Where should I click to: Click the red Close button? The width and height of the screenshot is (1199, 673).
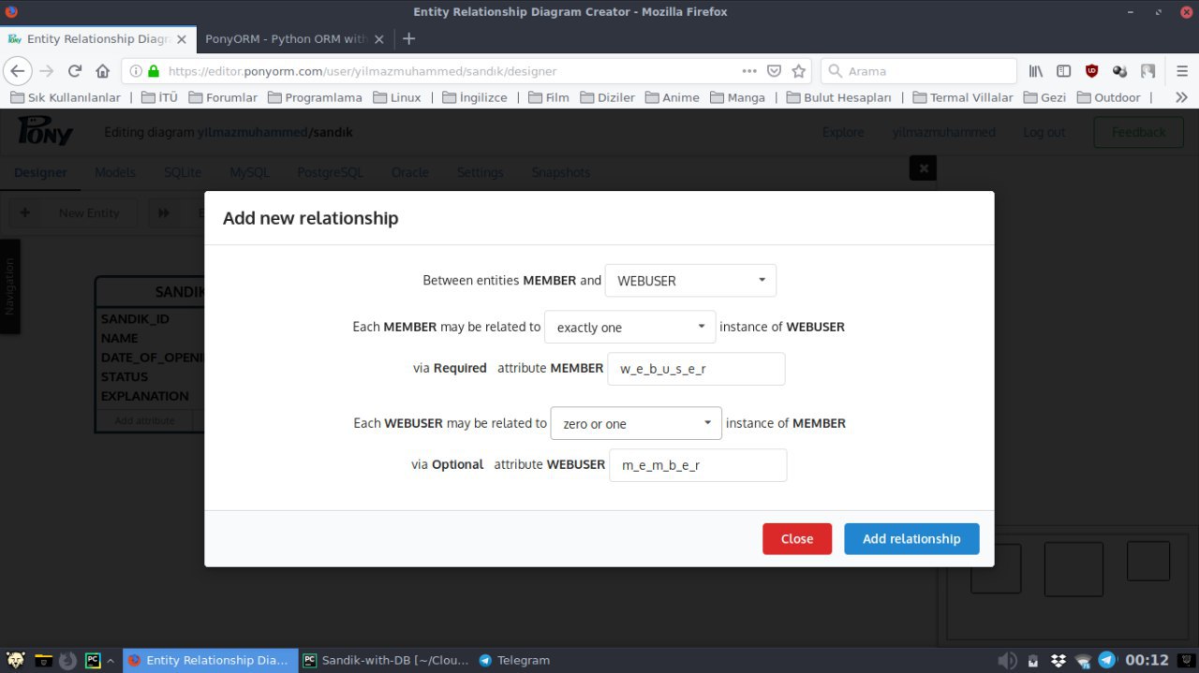[x=797, y=538]
